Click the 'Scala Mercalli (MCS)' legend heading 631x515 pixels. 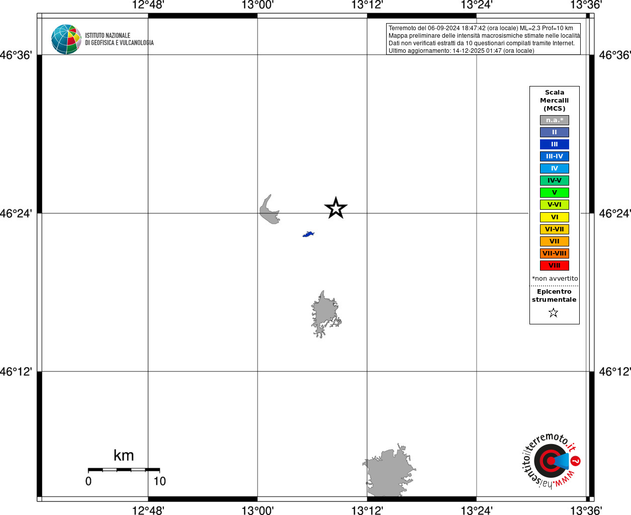click(555, 101)
